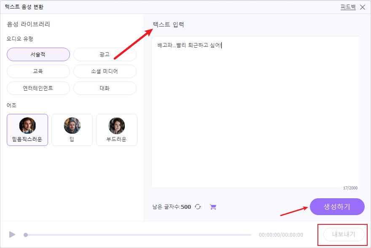Open the purple shopping cart icon
The image size is (371, 248).
(213, 207)
